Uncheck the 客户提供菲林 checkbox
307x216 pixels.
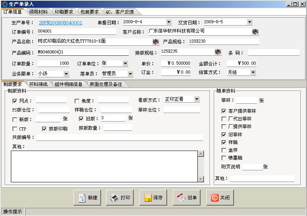224,111
